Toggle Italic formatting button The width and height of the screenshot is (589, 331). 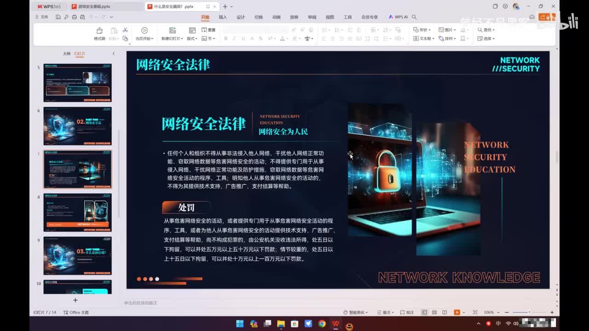(x=234, y=39)
